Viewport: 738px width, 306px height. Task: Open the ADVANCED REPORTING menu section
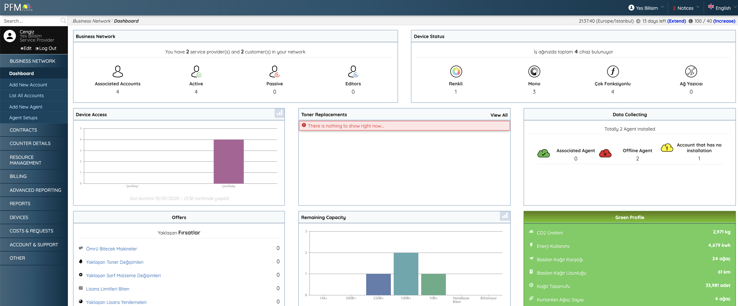[x=35, y=190]
